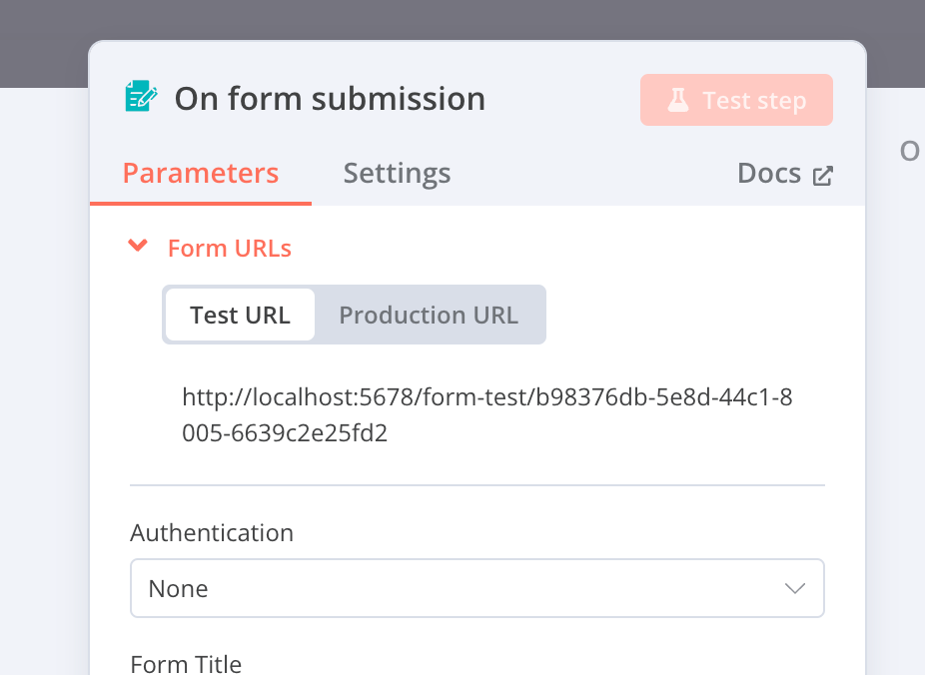Toggle the URL mode to Production URL
This screenshot has height=675, width=925.
(429, 315)
